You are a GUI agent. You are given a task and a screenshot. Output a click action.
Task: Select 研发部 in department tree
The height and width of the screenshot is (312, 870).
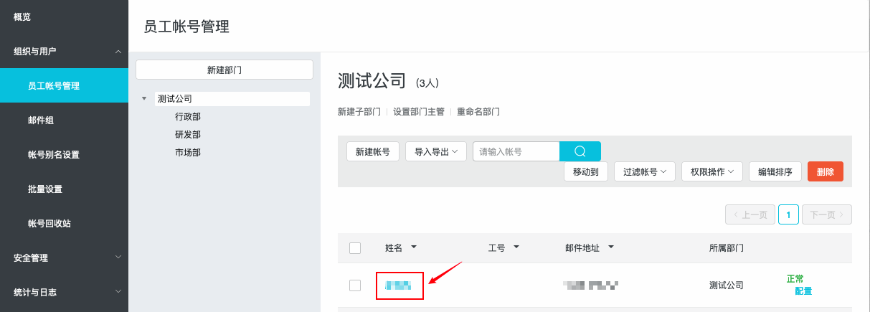(x=188, y=134)
